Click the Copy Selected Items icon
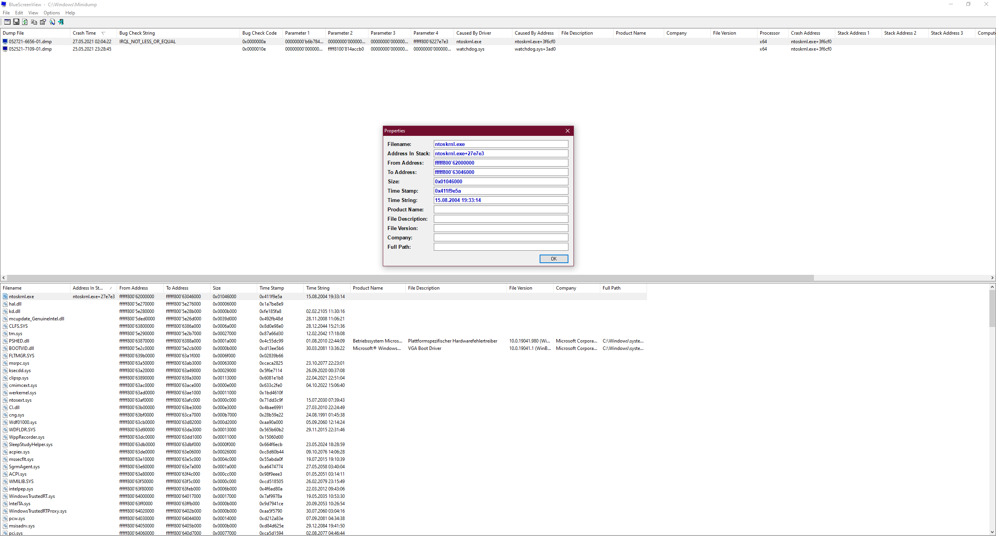 (x=34, y=22)
